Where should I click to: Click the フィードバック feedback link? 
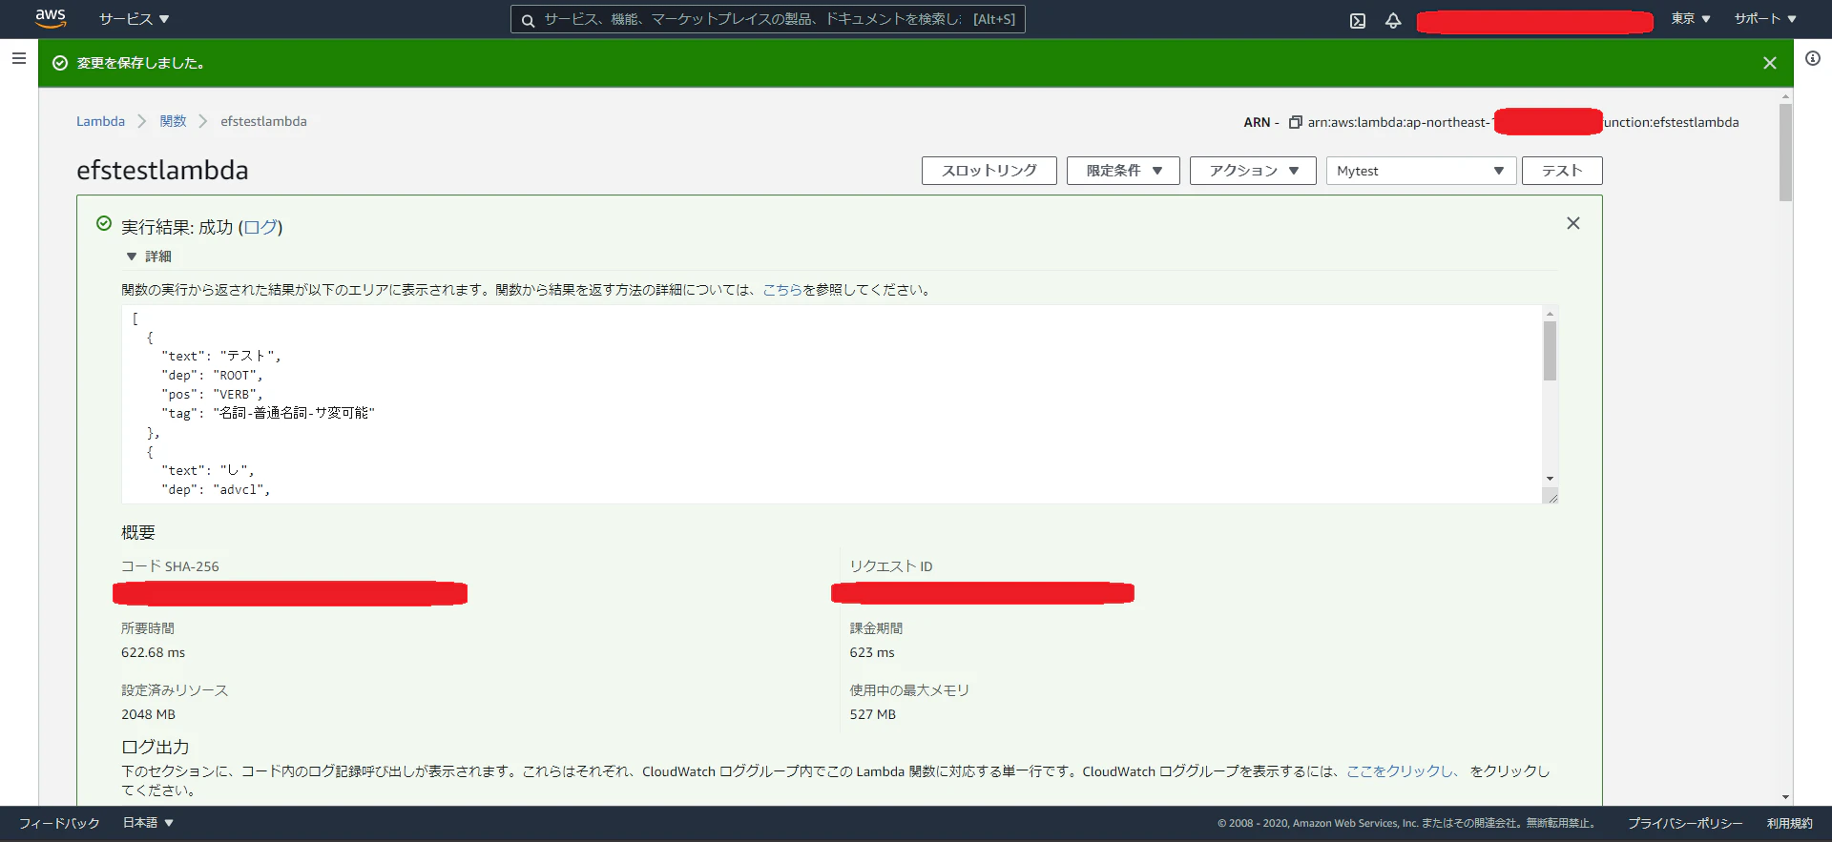coord(59,823)
